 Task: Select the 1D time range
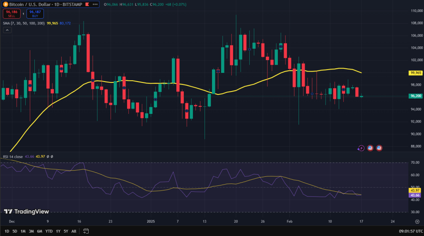(7, 231)
